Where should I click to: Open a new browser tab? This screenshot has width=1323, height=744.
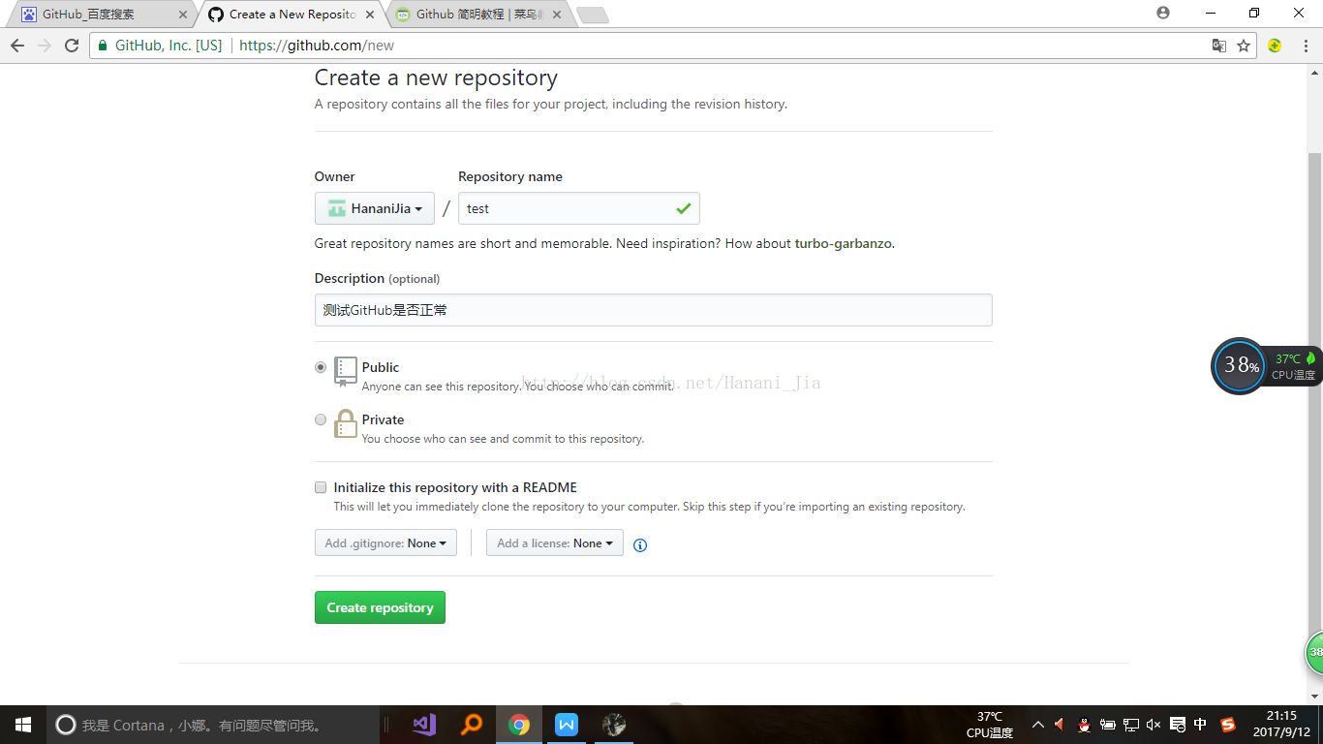click(592, 15)
